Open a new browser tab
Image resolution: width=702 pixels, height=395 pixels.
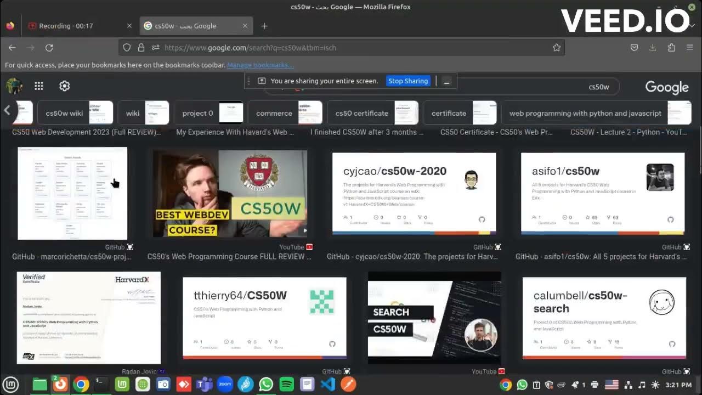(x=264, y=26)
